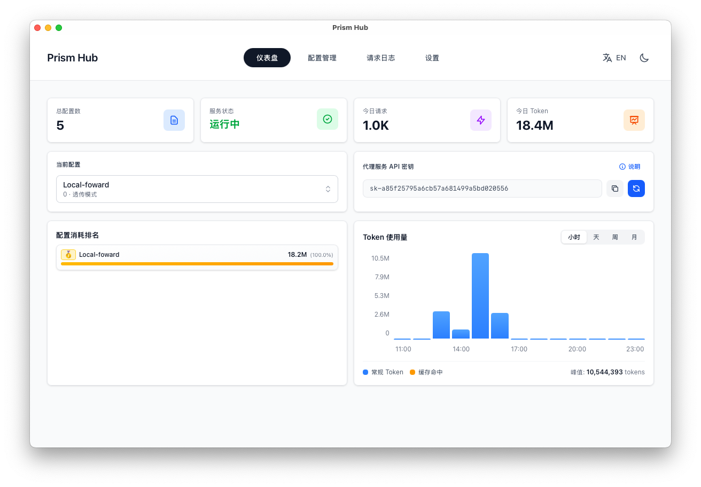Click the translate language icon
The image size is (701, 487).
point(607,58)
